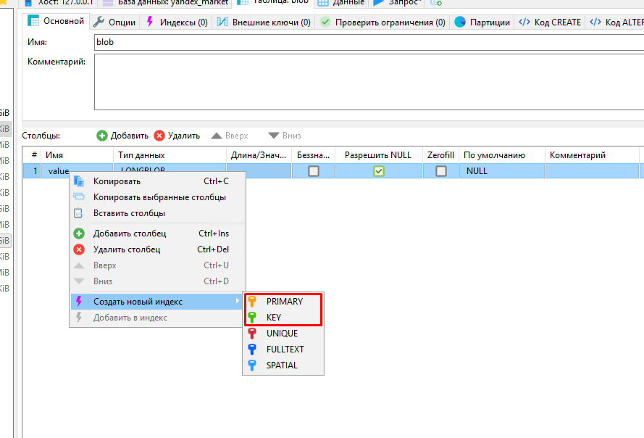
Task: Click the green KEY key icon
Action: click(252, 318)
